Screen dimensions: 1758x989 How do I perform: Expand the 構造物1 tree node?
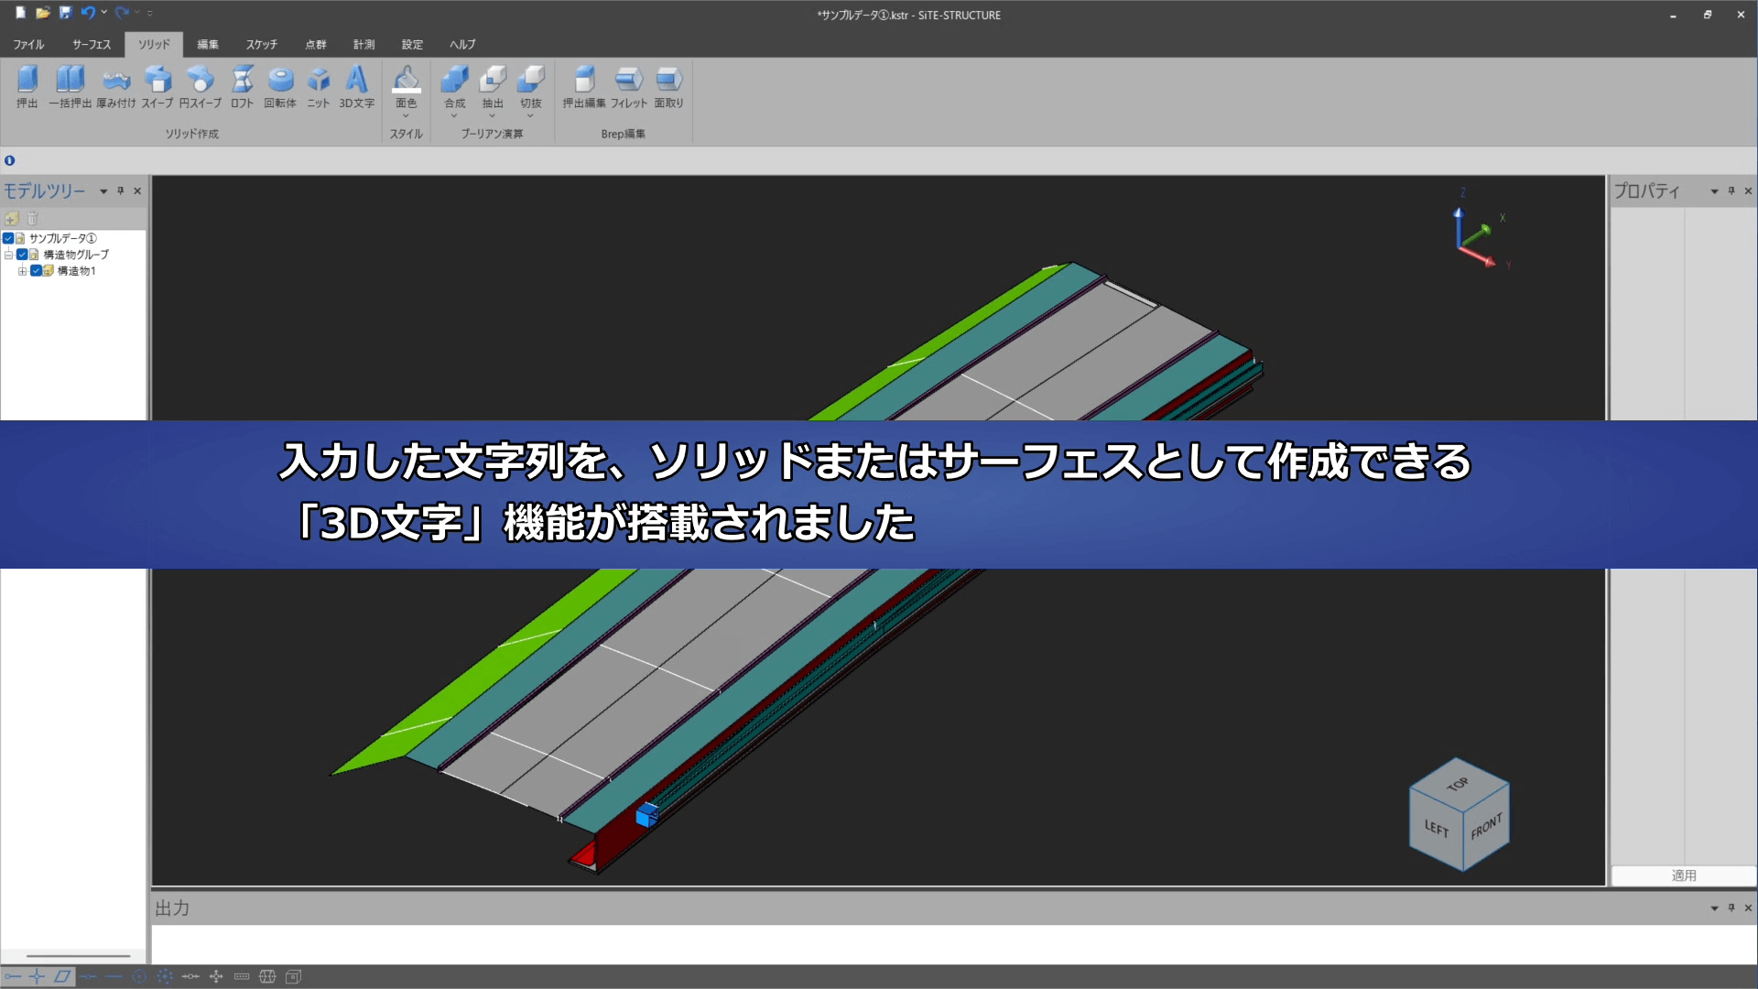[x=23, y=272]
